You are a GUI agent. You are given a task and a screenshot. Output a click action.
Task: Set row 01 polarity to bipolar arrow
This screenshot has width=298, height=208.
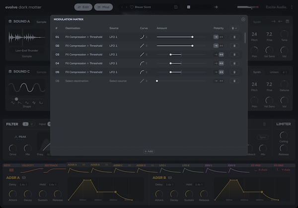[222, 37]
